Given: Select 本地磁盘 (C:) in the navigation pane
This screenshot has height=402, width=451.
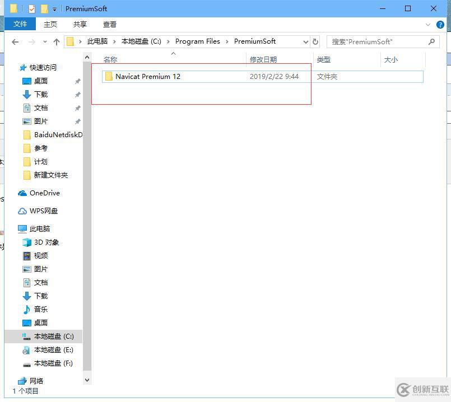Looking at the screenshot, I should coord(44,336).
